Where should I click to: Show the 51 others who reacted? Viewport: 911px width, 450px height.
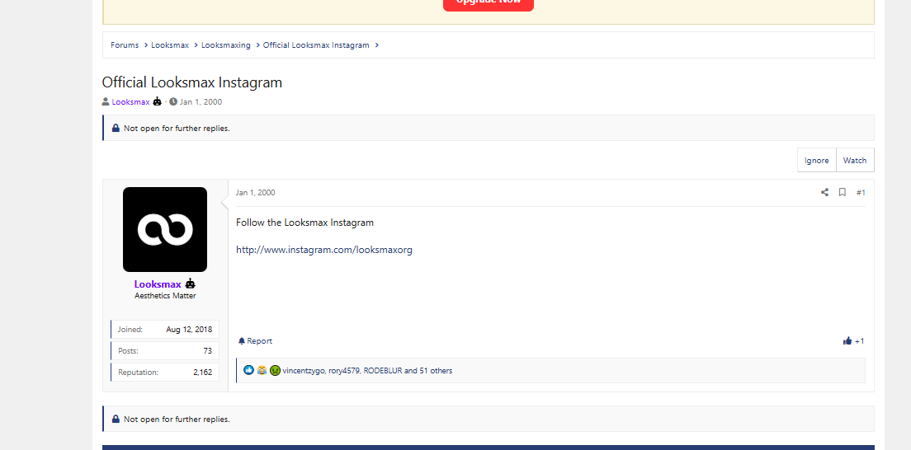tap(435, 370)
